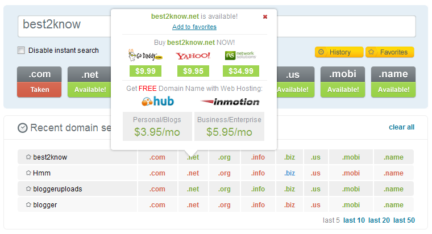Click .mobi in best2know row
Screen dimensions: 432x234
click(351, 157)
